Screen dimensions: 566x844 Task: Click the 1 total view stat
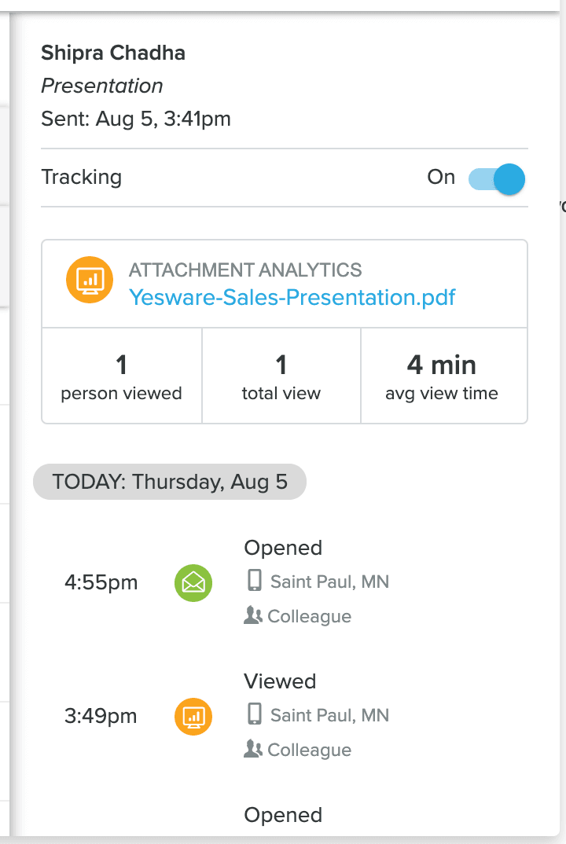[281, 376]
